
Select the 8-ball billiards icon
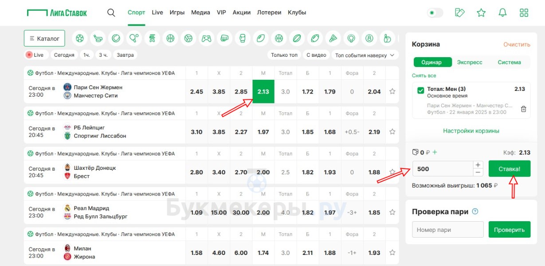tap(369, 39)
